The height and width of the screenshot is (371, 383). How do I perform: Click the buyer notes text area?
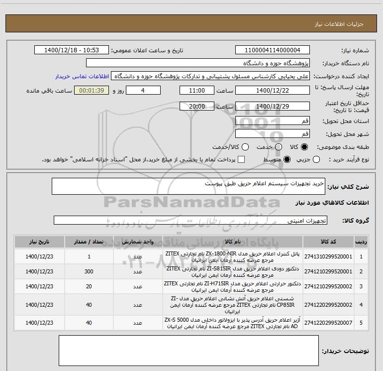click(x=189, y=351)
